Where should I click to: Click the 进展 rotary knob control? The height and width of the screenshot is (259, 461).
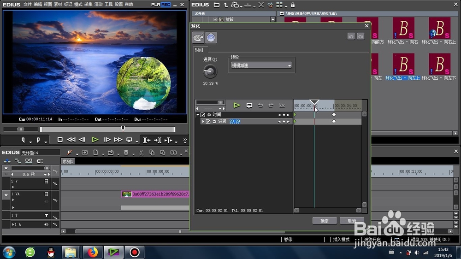click(210, 71)
